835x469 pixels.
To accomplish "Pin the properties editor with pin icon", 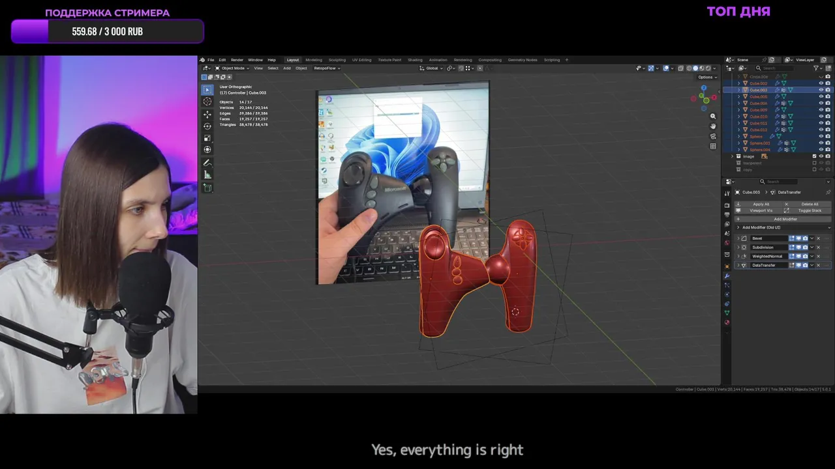I will pos(828,192).
